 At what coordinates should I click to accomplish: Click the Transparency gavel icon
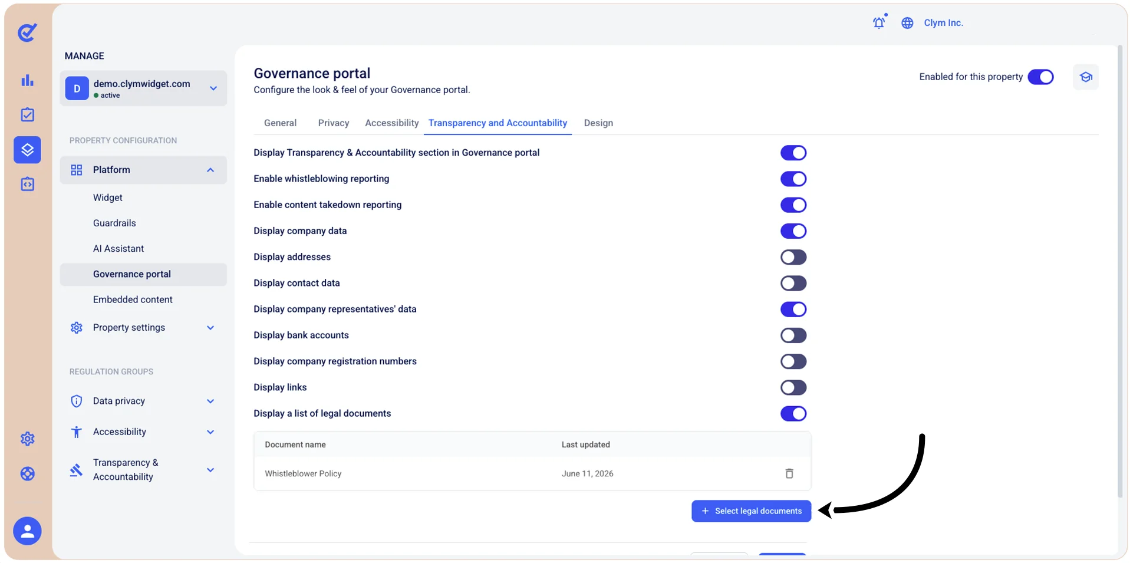[x=77, y=470]
